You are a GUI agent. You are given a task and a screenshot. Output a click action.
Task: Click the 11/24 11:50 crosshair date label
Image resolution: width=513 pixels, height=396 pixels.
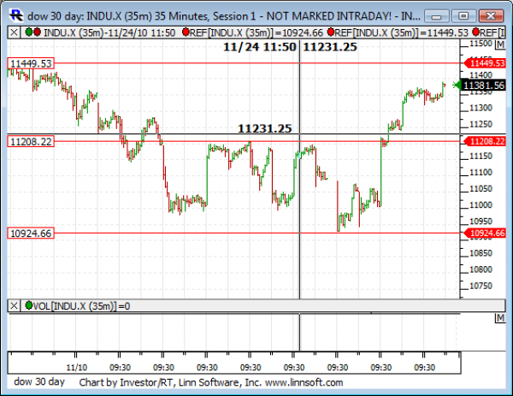pos(260,47)
